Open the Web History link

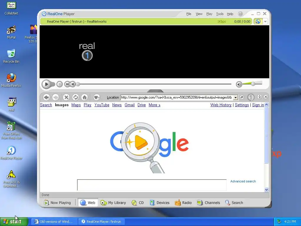(221, 105)
